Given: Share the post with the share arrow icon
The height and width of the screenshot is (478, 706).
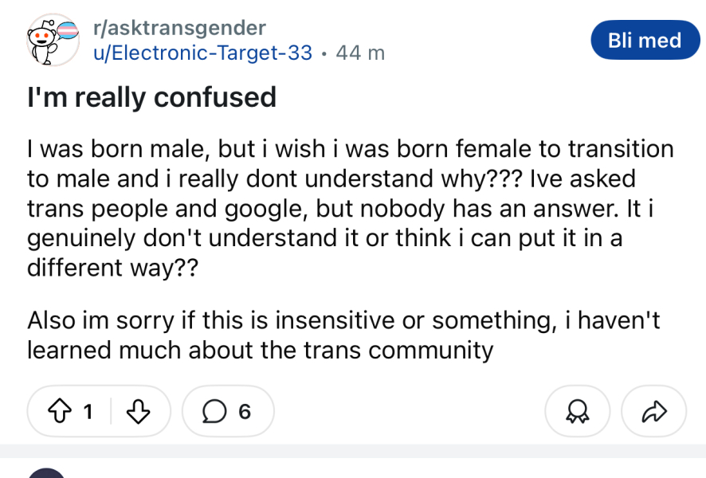Looking at the screenshot, I should [653, 411].
